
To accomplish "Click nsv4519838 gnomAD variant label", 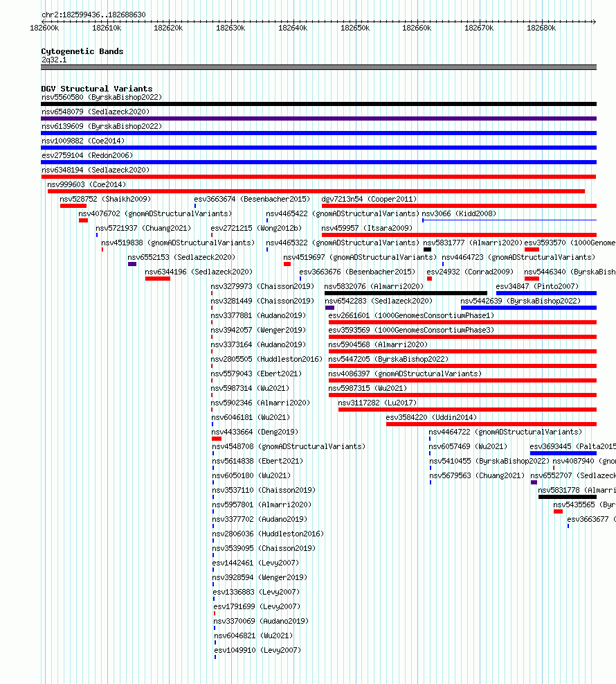I will click(x=178, y=243).
